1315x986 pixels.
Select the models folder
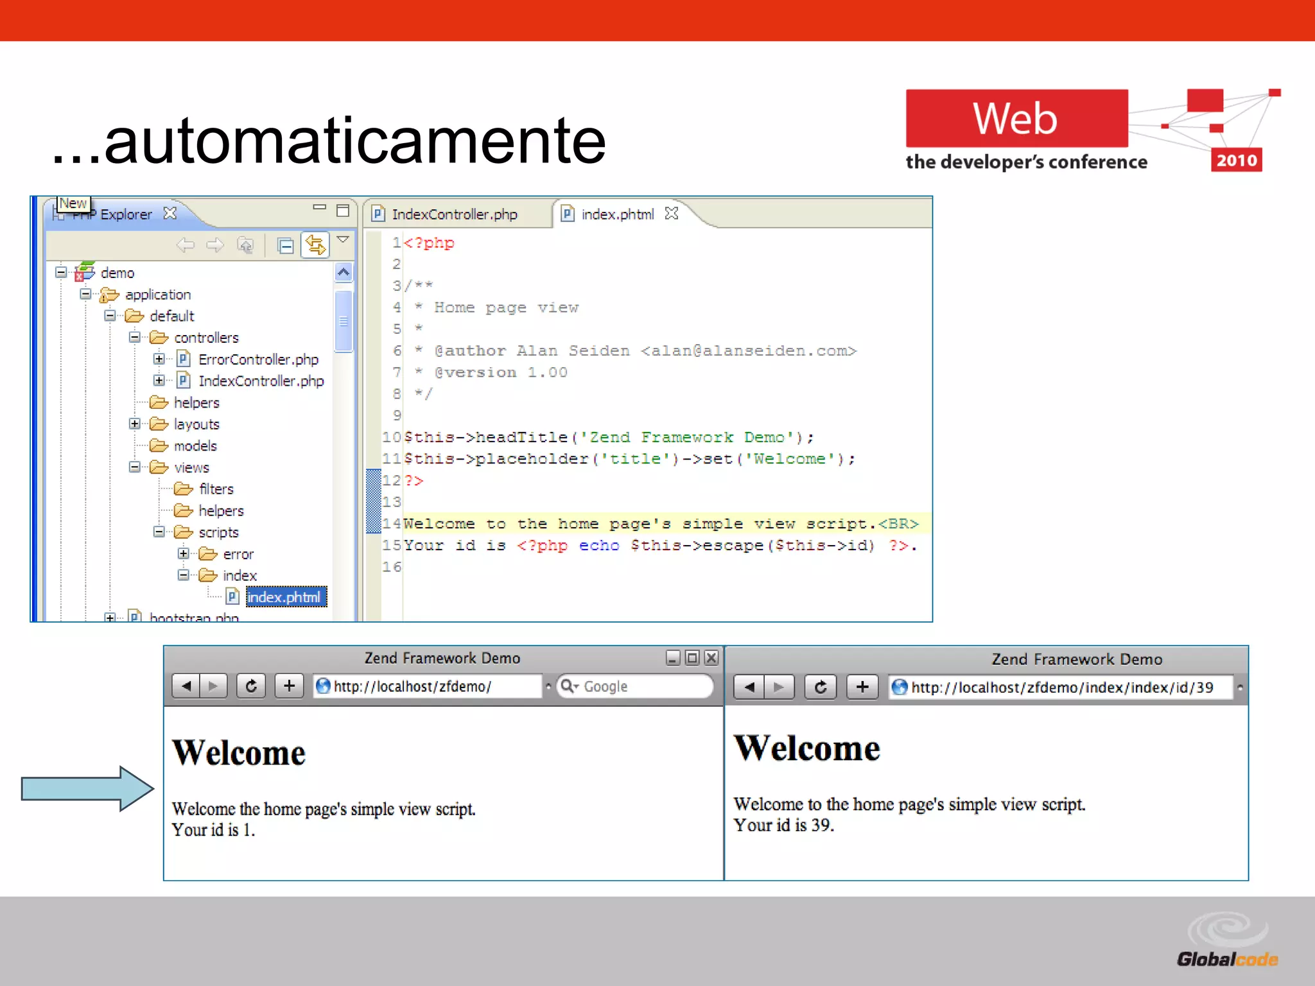tap(195, 445)
